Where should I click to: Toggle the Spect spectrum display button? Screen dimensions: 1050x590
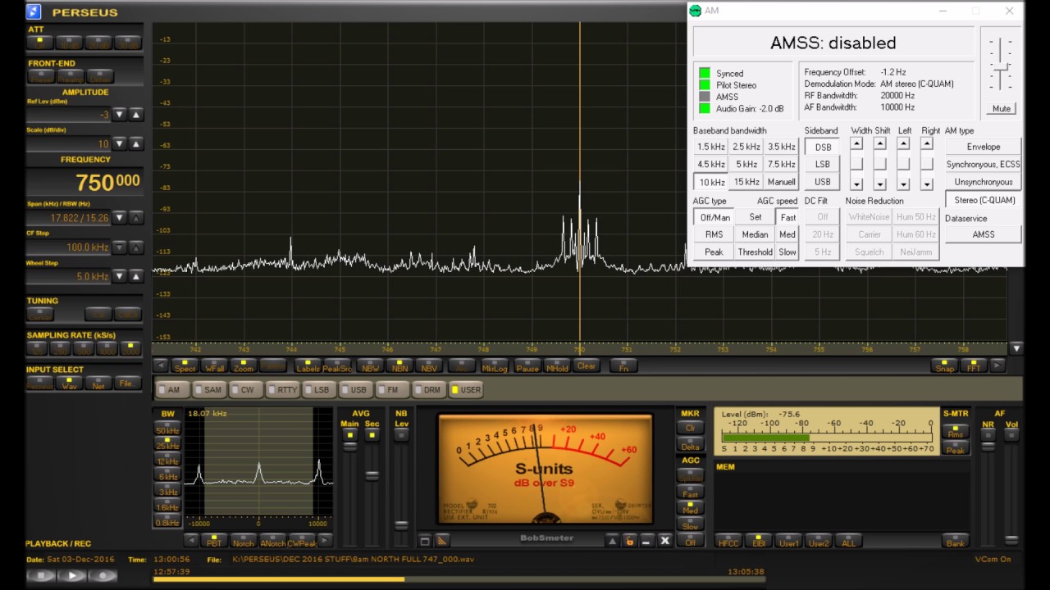[x=185, y=366]
